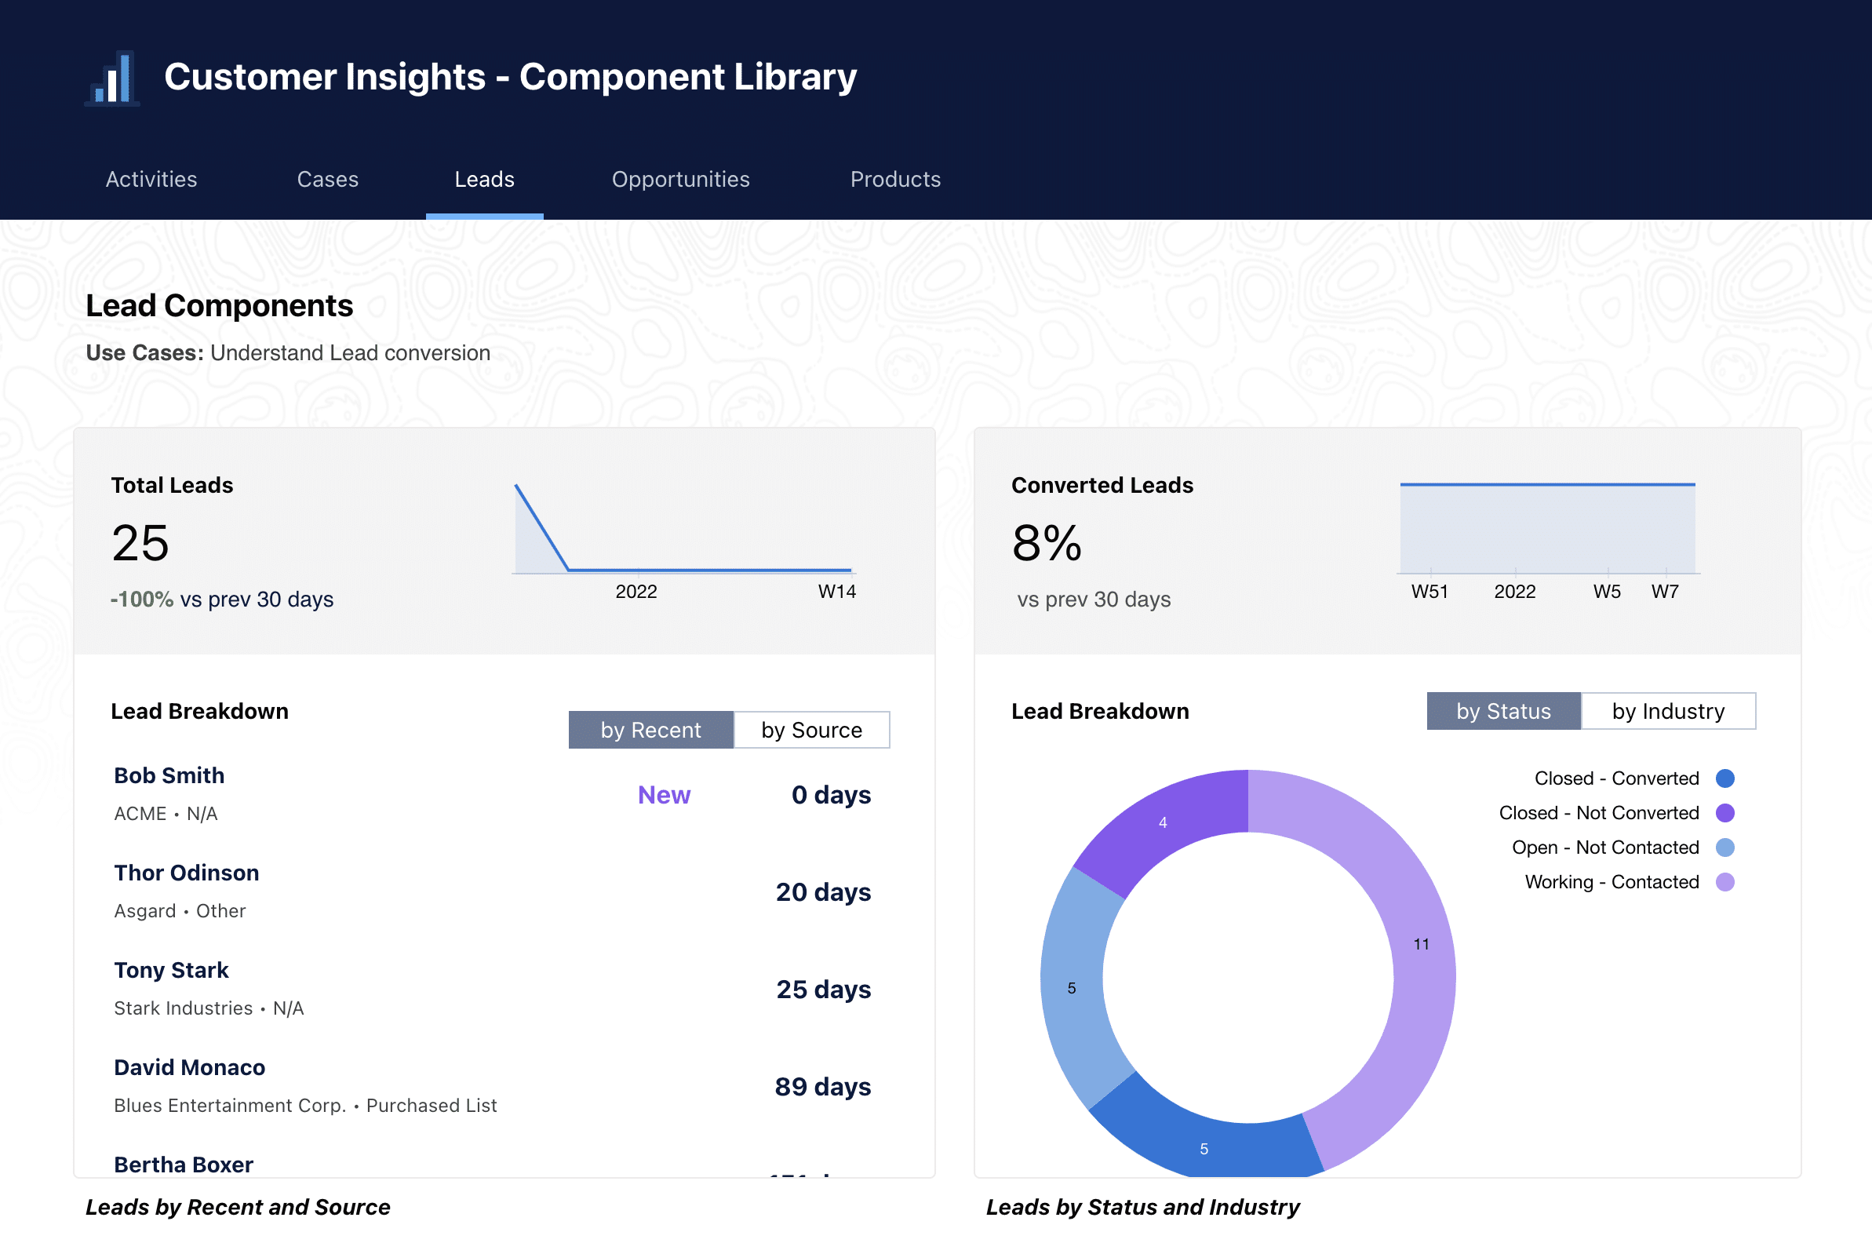
Task: Click the Converted Leads area chart
Action: coord(1547,528)
